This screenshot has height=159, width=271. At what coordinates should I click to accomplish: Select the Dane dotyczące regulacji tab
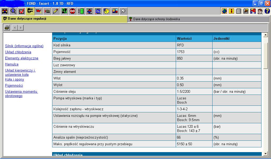[x=27, y=19]
